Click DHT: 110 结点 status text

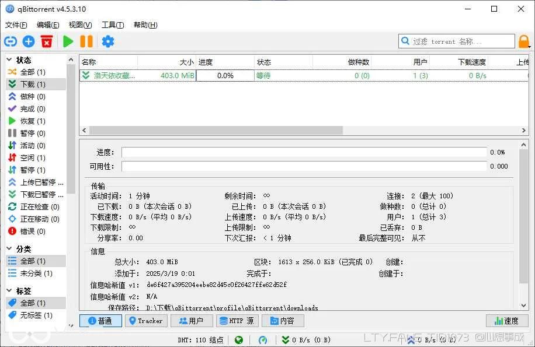200,340
